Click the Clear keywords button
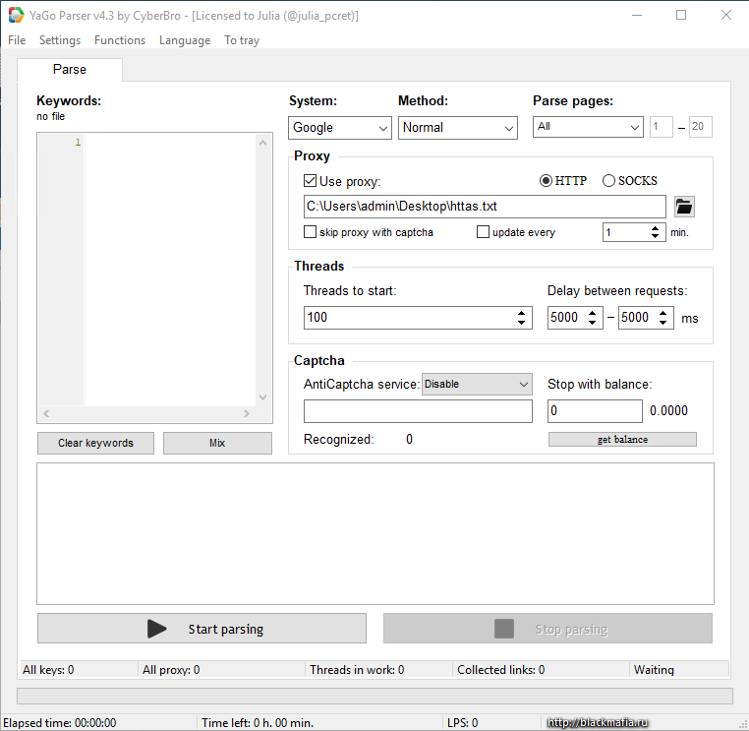Image resolution: width=749 pixels, height=731 pixels. (x=95, y=443)
